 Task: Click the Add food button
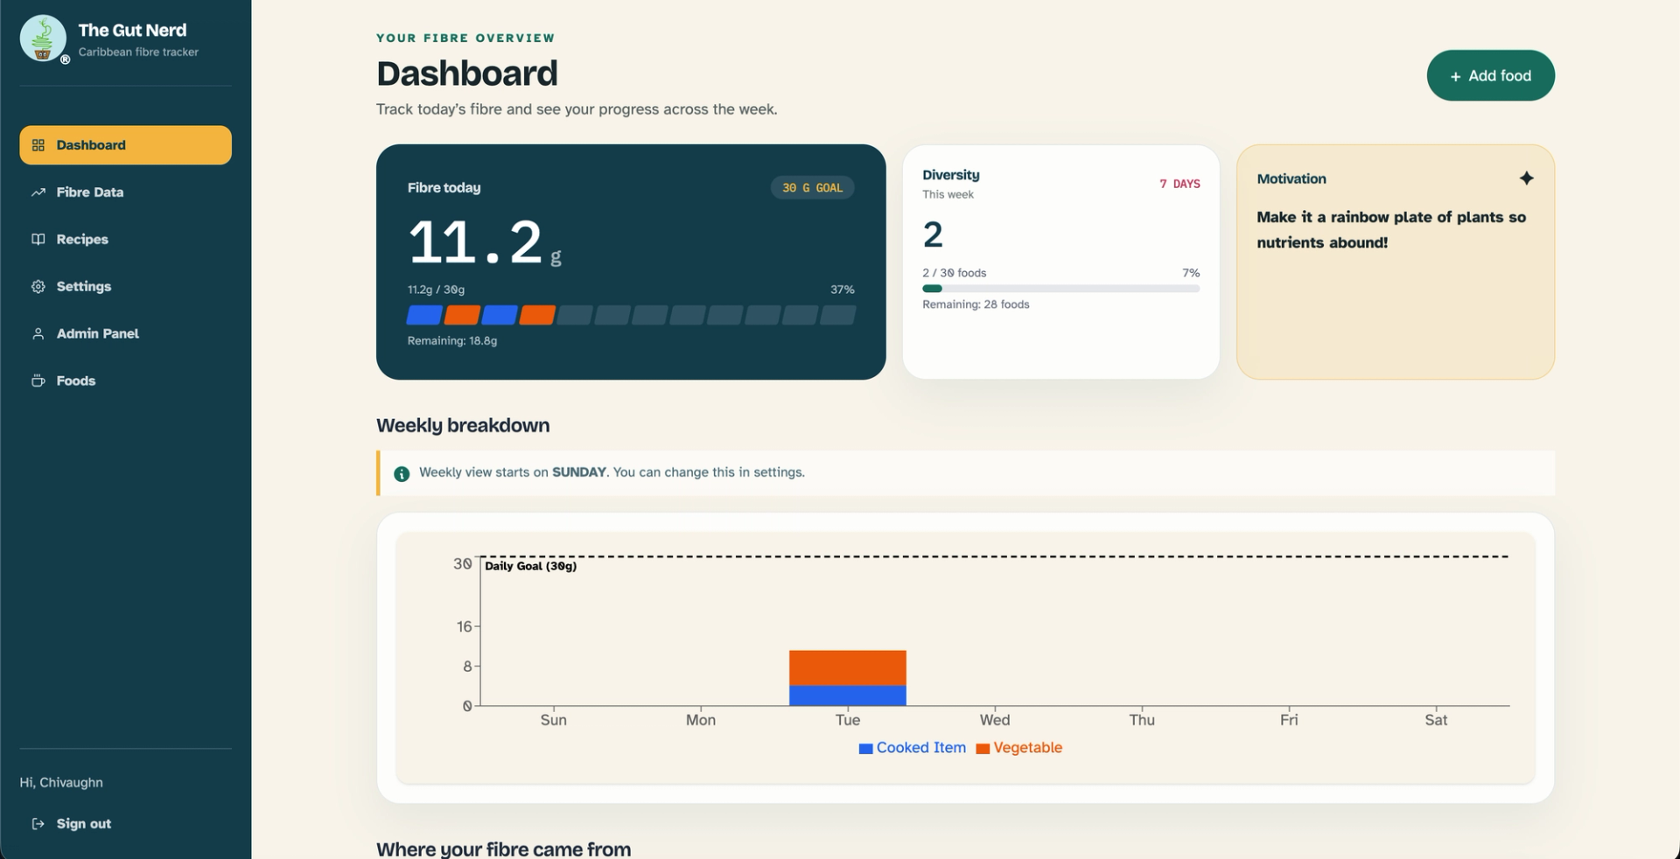[x=1490, y=76]
